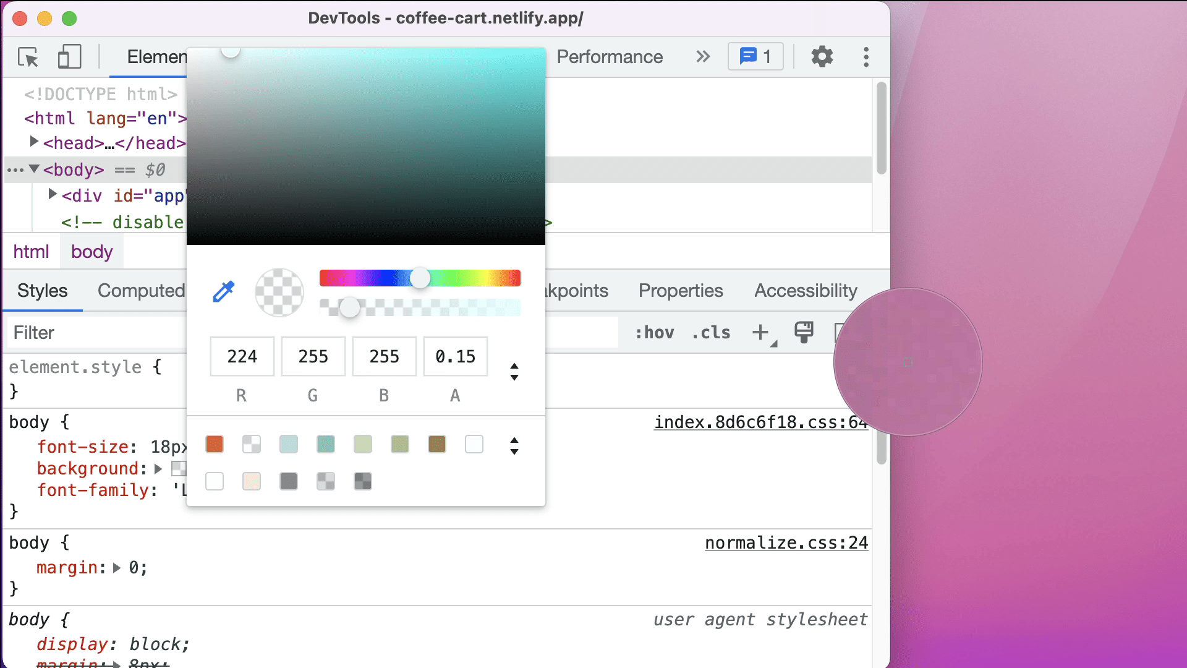1187x668 pixels.
Task: Click the alpha value input field
Action: [x=455, y=356]
